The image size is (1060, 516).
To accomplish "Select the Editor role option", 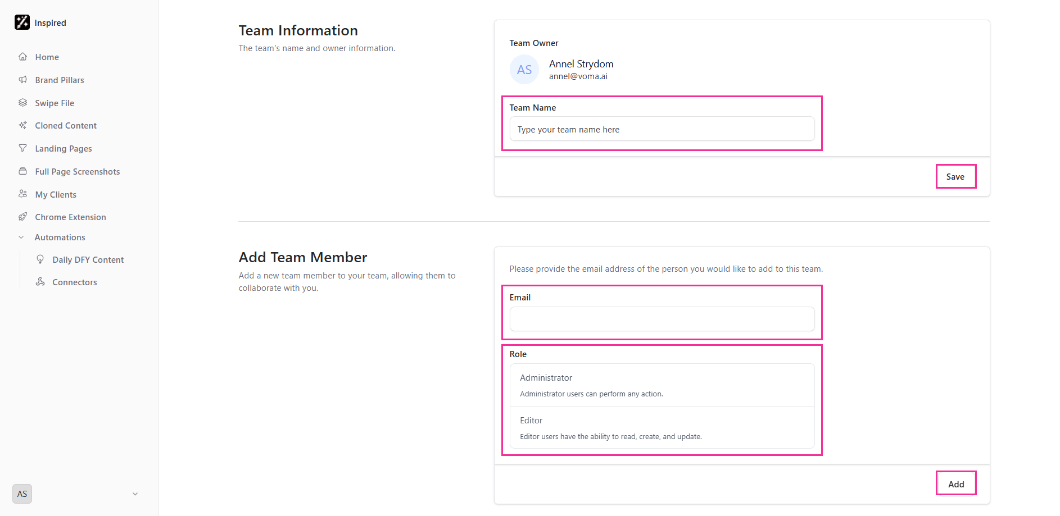I will [662, 427].
